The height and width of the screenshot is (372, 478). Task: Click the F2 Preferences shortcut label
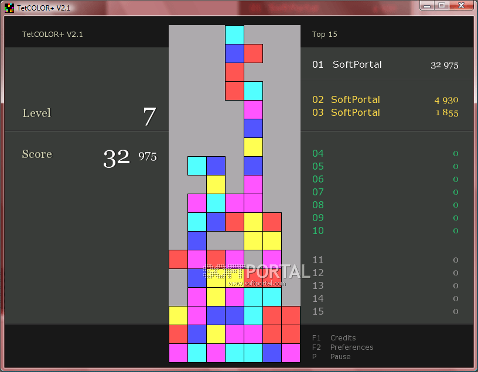pyautogui.click(x=343, y=347)
